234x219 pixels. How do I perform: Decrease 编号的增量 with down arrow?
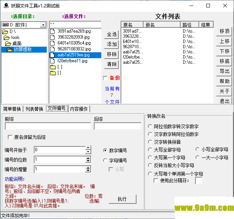pyautogui.click(x=88, y=171)
